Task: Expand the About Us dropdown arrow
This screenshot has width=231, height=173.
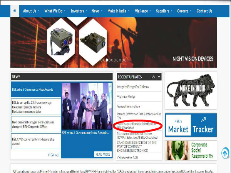Action: [38, 11]
